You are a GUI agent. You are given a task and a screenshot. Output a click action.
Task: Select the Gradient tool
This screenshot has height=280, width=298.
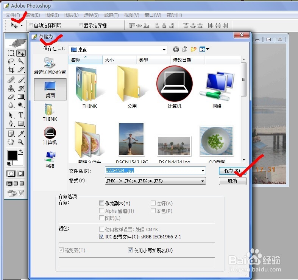tap(20, 97)
